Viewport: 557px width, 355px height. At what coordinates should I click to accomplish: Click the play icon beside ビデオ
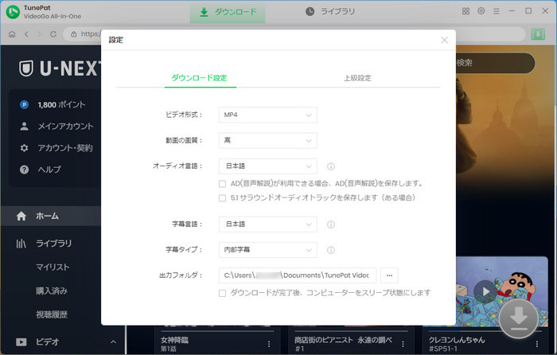[21, 341]
